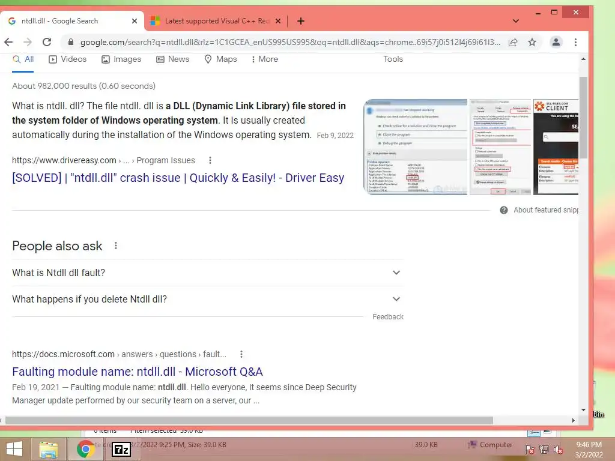
Task: Go back using the browser back arrow
Action: (8, 42)
